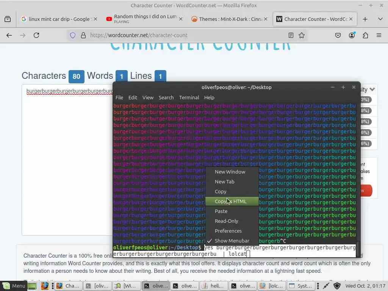Close the Character Counter tab
Screen dimensions: 388x291
(x=351, y=19)
